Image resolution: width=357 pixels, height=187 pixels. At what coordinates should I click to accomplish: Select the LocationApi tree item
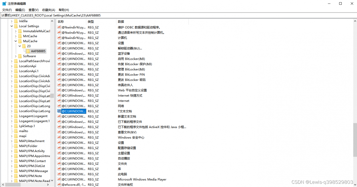tap(28, 66)
